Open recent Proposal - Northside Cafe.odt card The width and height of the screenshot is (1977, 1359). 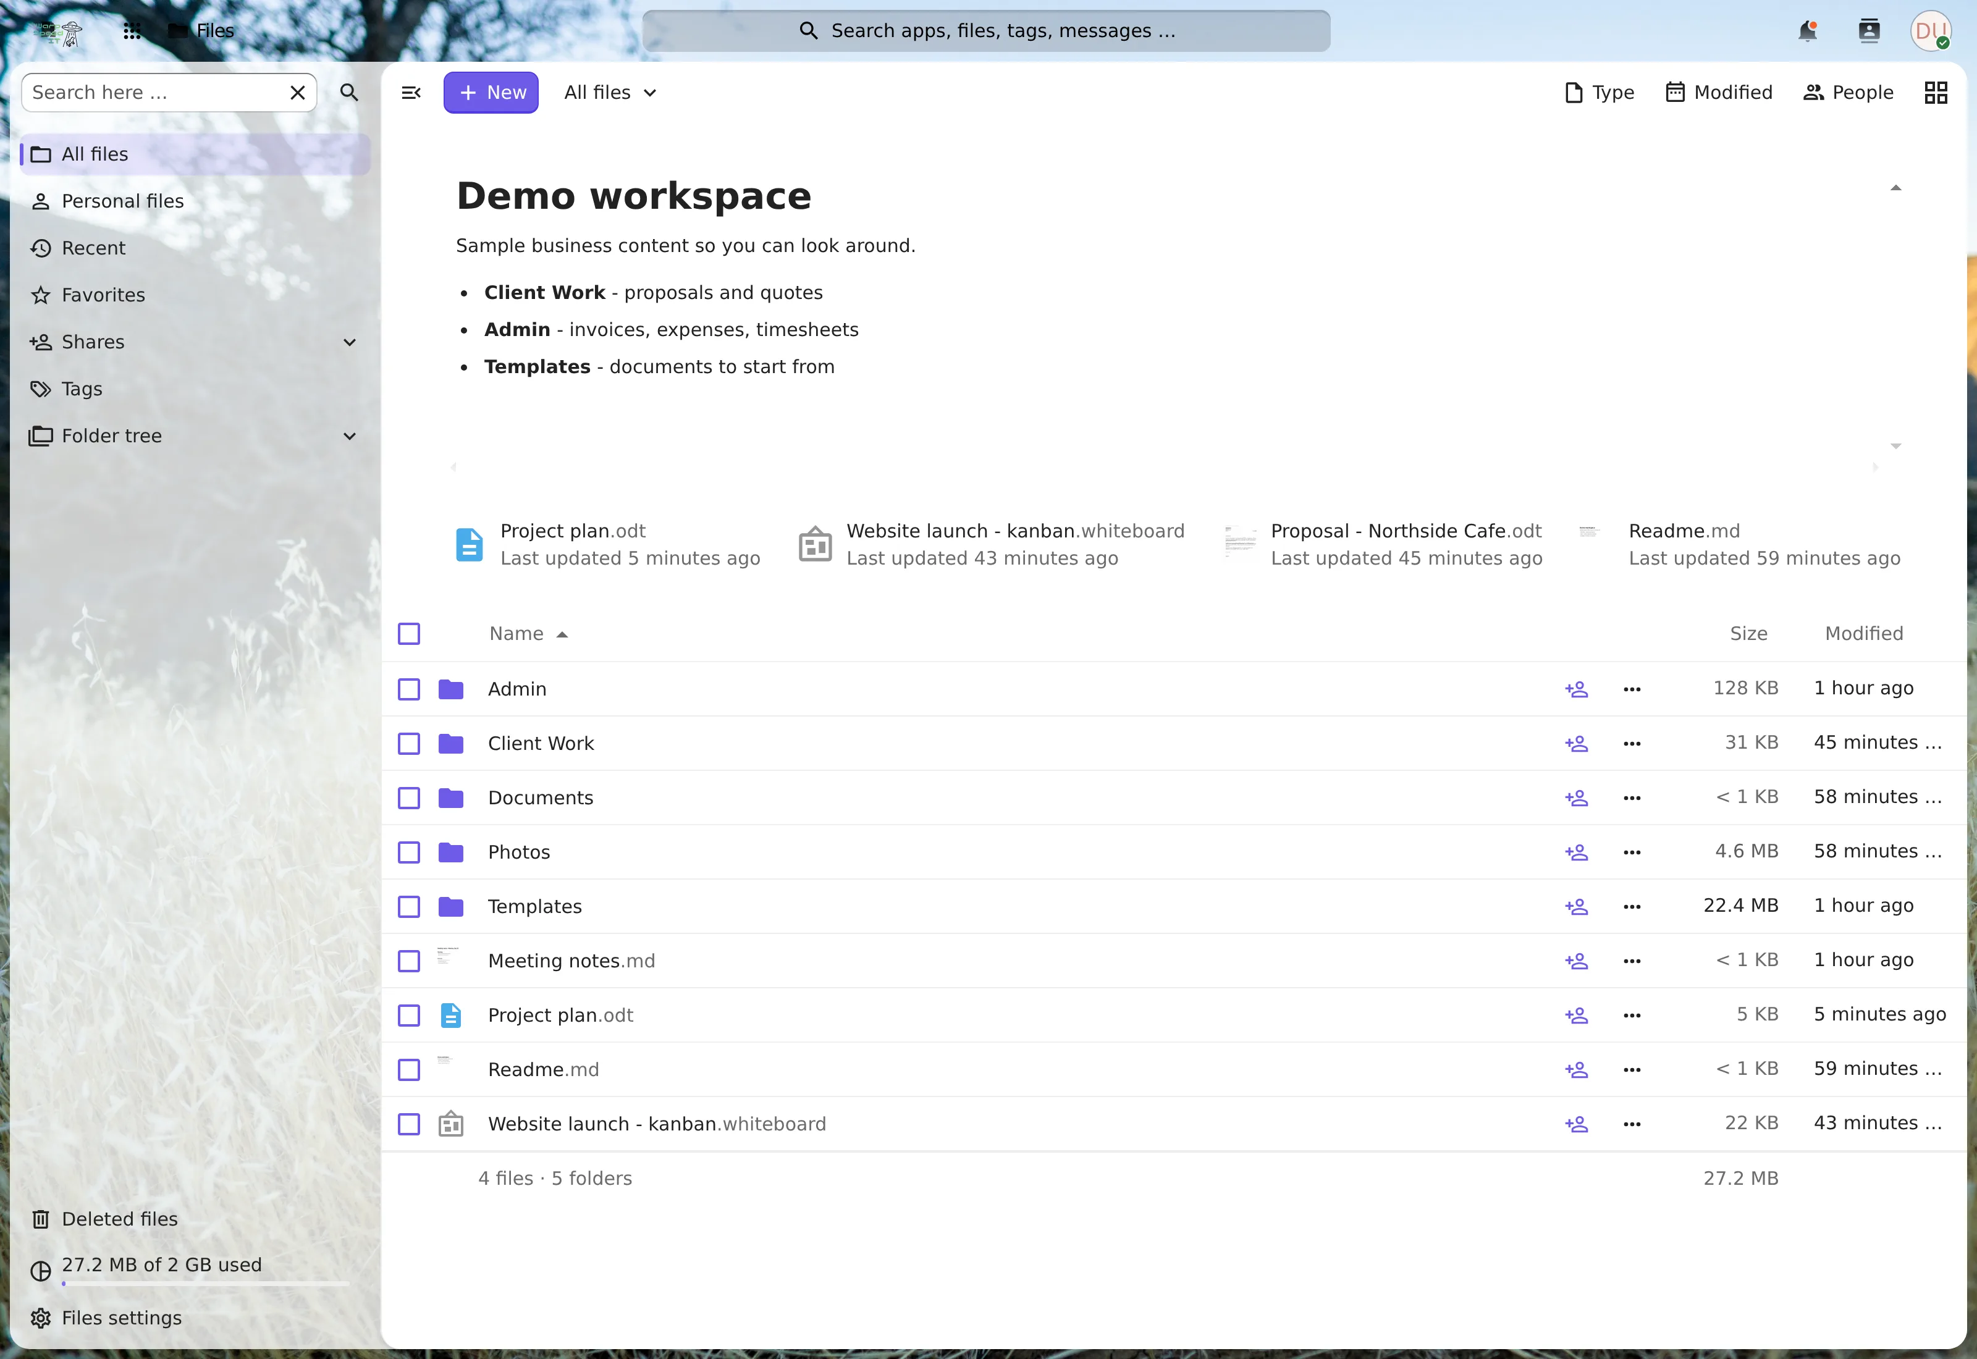tap(1383, 544)
